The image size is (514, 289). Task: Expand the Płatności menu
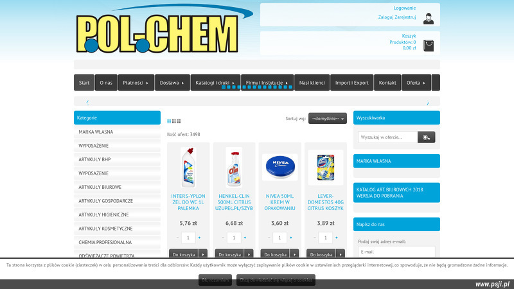click(x=136, y=83)
